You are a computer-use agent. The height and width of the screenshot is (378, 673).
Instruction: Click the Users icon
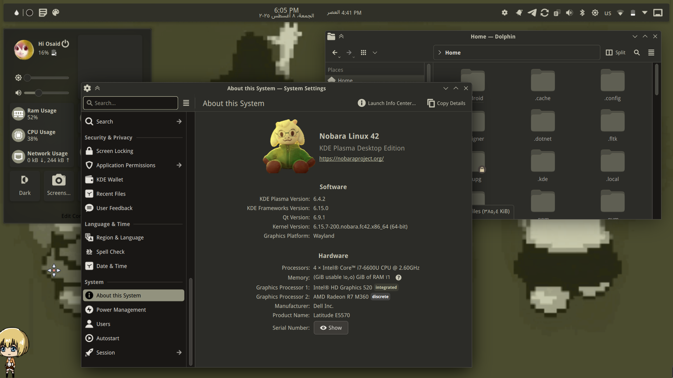[89, 324]
